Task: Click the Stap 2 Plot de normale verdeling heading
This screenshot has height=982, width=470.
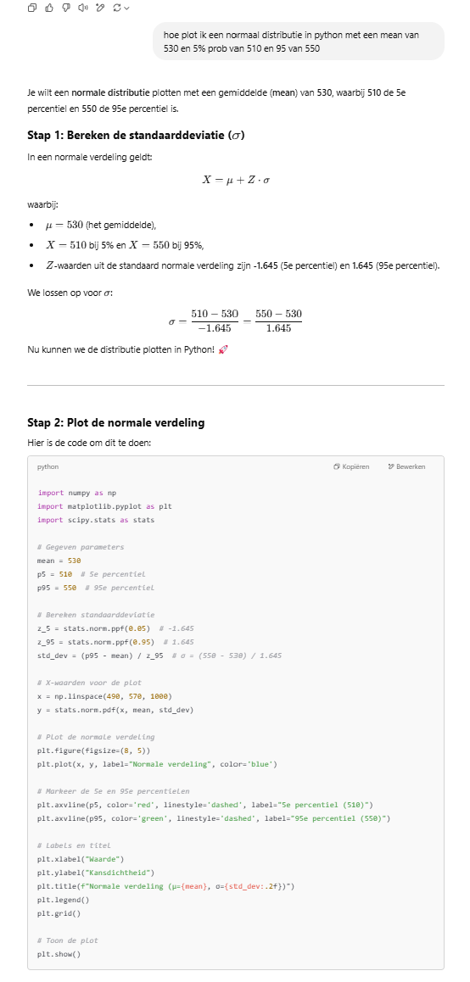Action: (116, 422)
